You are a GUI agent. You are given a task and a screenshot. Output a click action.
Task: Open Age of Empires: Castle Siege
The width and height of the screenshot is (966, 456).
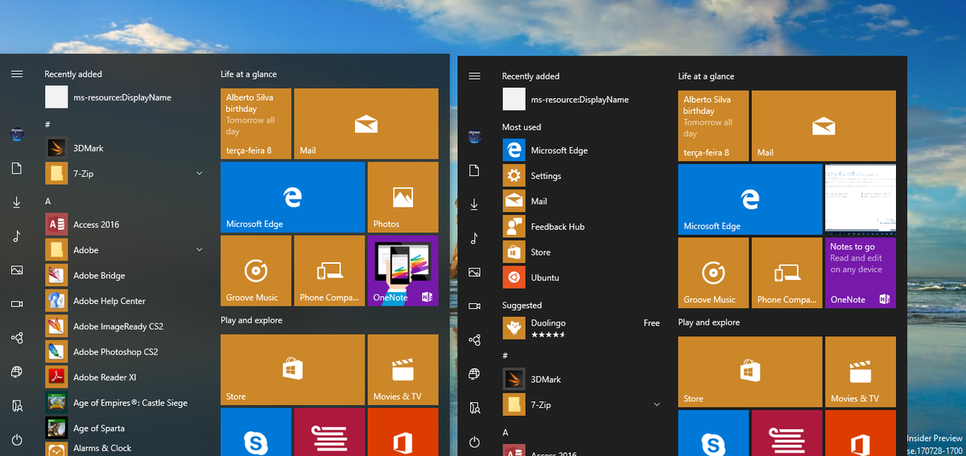[125, 403]
